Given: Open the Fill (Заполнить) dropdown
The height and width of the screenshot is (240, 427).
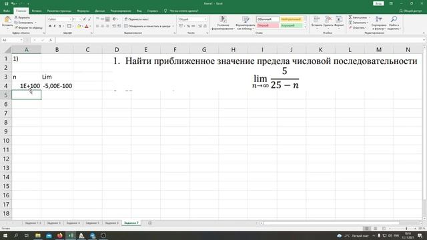Looking at the screenshot, I should point(358,23).
